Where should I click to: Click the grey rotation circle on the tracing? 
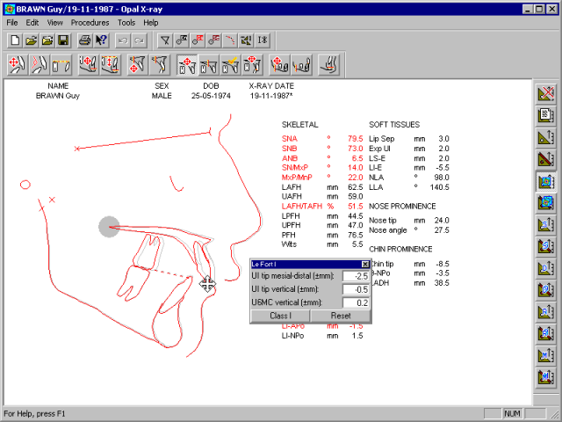point(109,227)
